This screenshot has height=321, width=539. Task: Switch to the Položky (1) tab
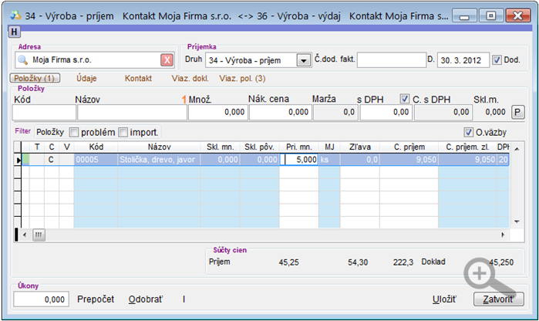[x=35, y=78]
